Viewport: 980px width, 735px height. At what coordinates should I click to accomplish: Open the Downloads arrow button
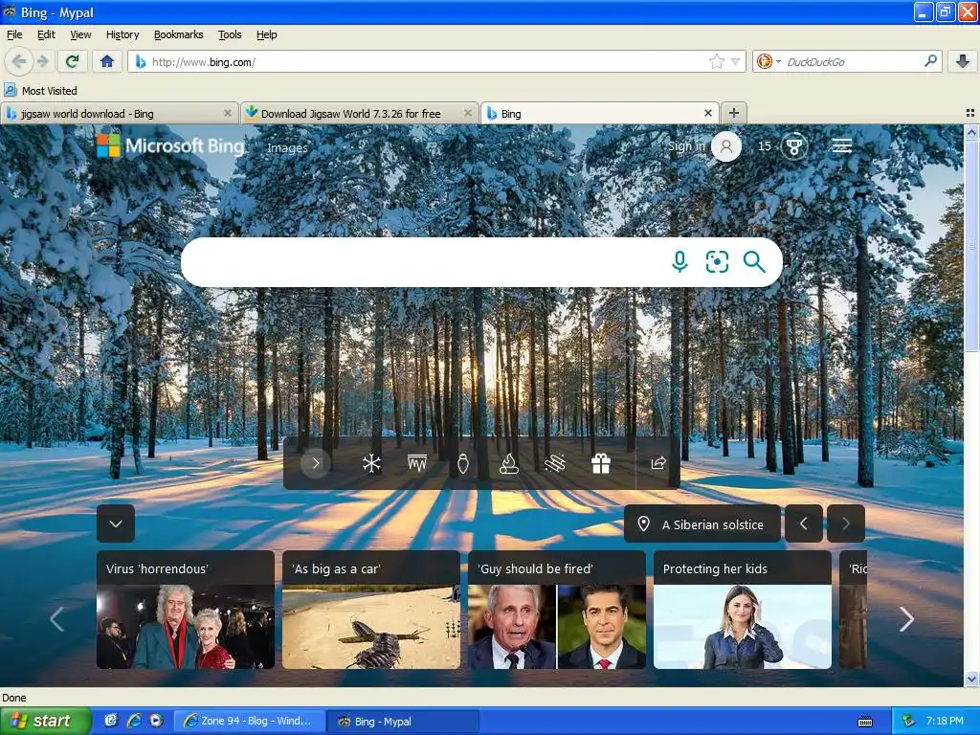pos(963,61)
